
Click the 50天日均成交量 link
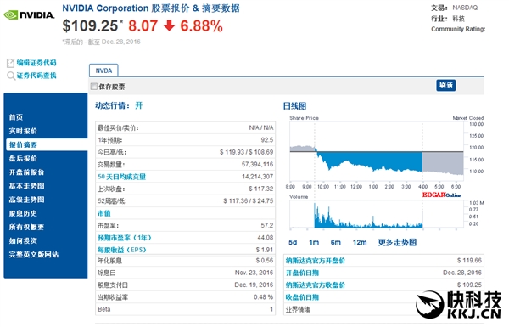[121, 177]
